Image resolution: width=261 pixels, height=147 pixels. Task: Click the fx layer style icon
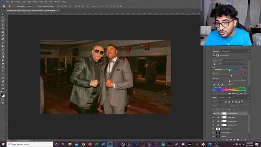227,140
